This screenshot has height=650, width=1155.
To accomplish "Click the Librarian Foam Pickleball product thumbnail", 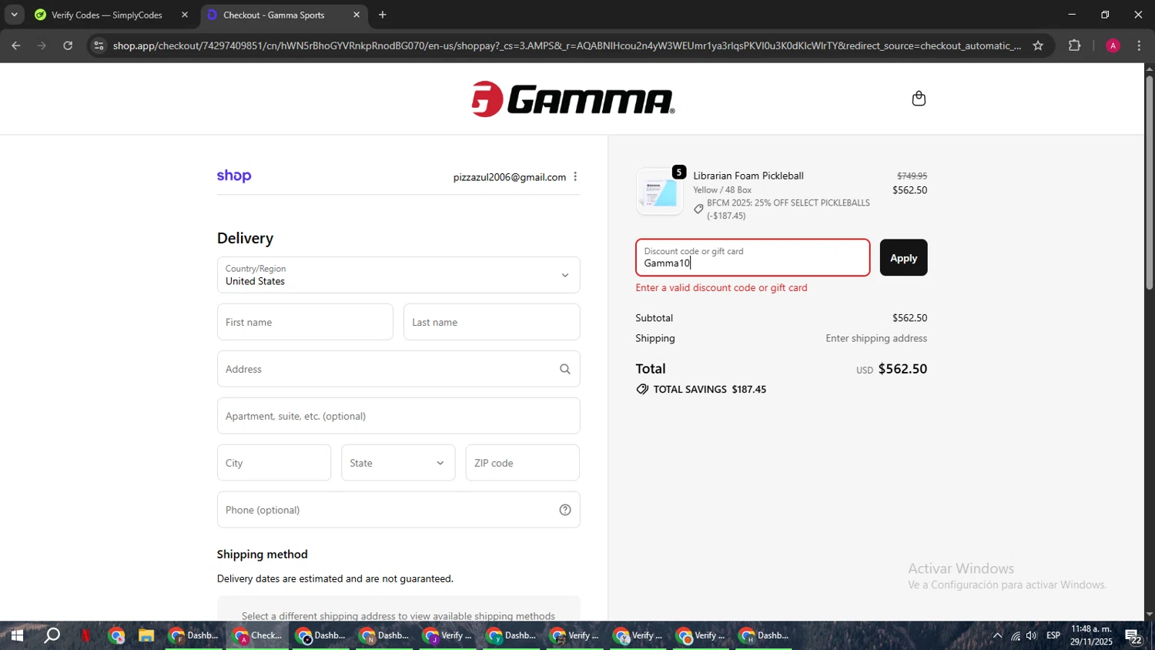I will pyautogui.click(x=660, y=192).
